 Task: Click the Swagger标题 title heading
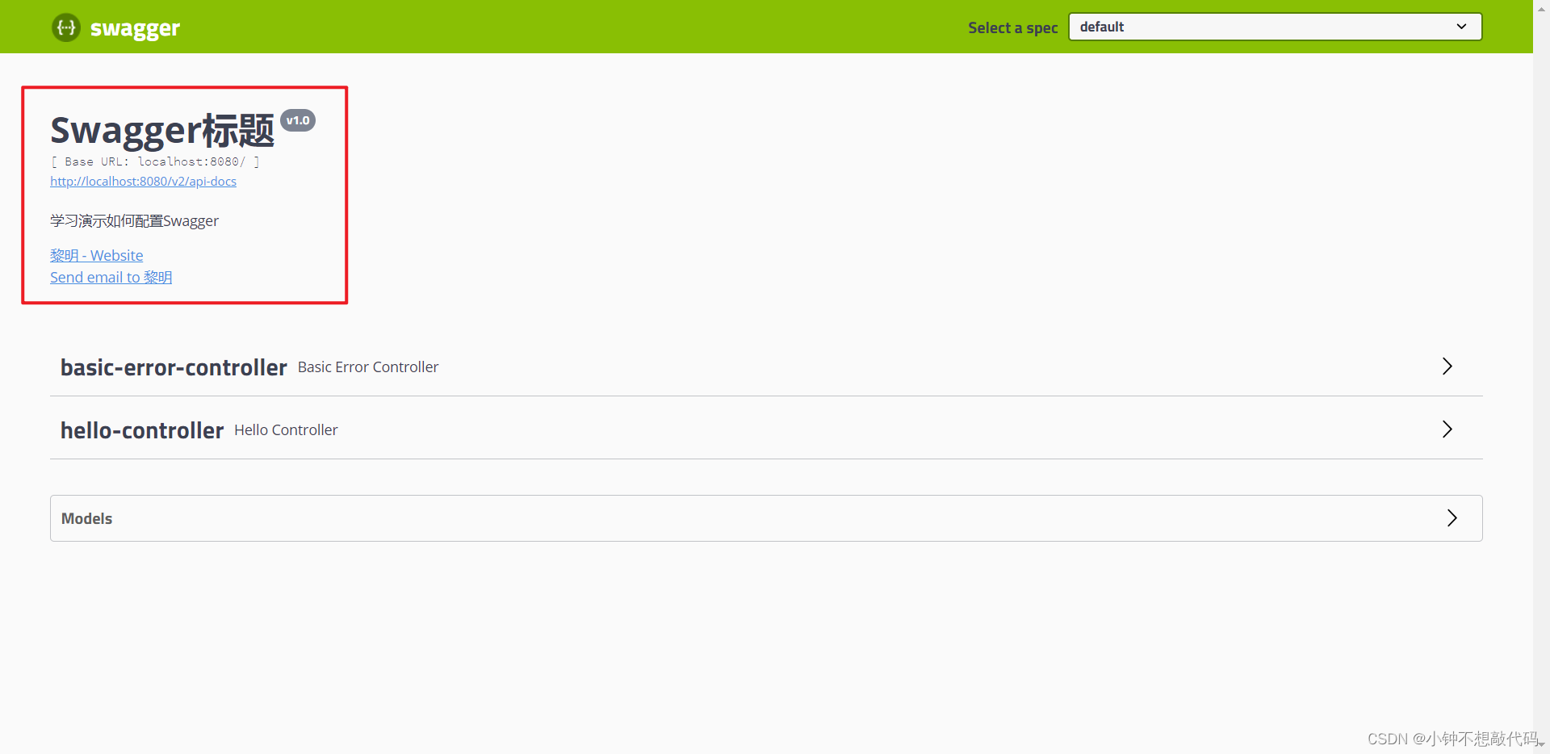[x=162, y=131]
